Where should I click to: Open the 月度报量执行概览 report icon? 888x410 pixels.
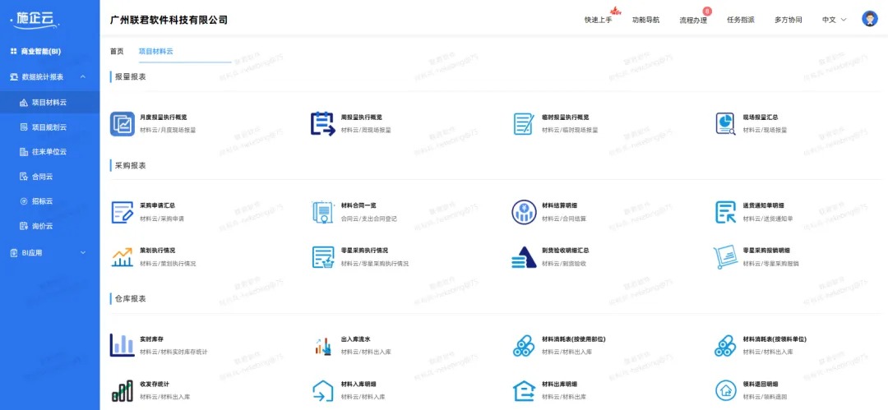pyautogui.click(x=123, y=123)
